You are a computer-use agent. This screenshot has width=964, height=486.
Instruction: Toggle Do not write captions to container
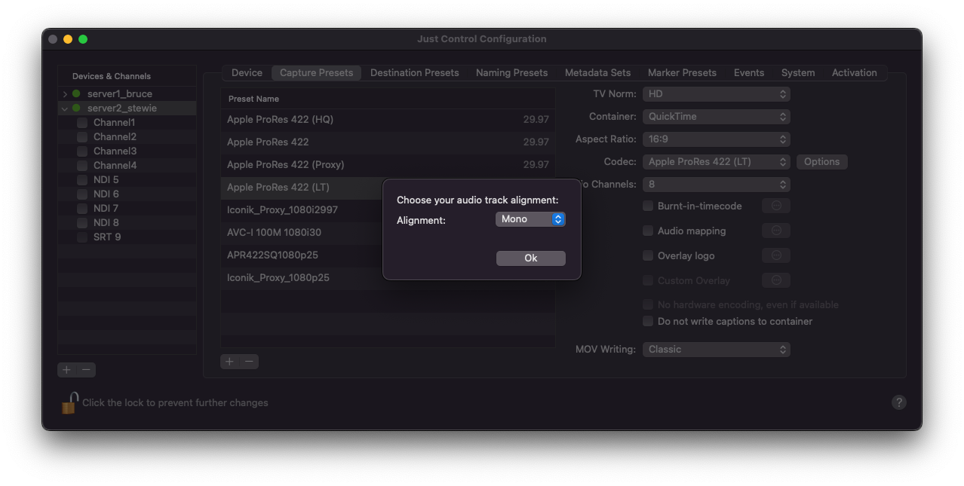648,321
